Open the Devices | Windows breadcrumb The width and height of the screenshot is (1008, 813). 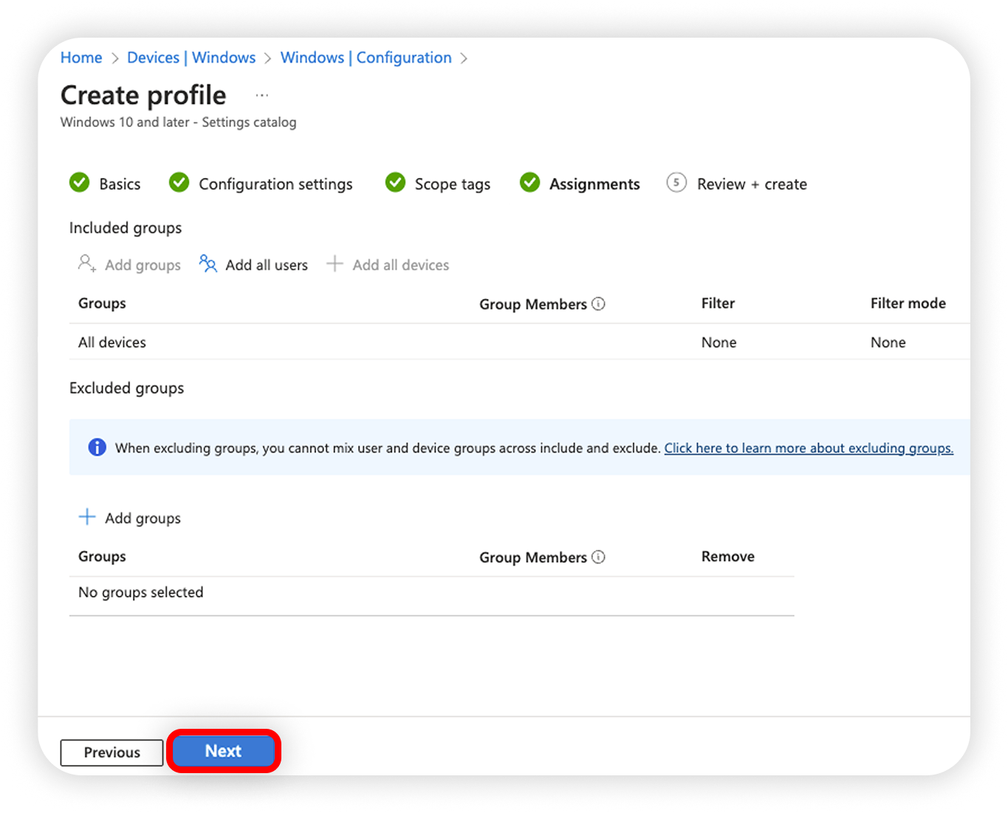191,58
